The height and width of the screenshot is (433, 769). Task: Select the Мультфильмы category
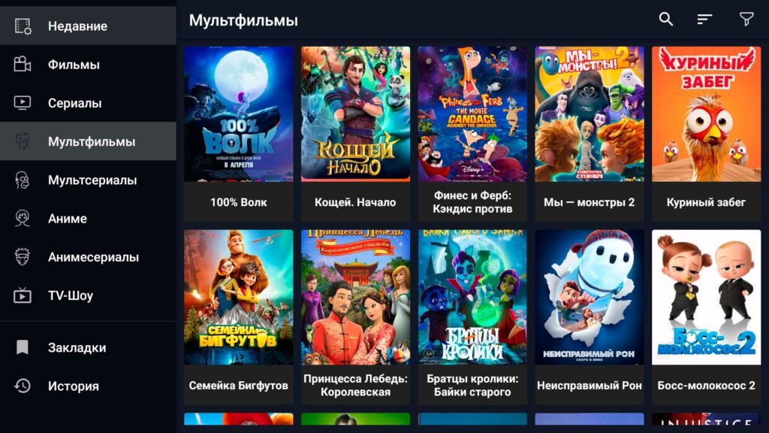point(89,141)
